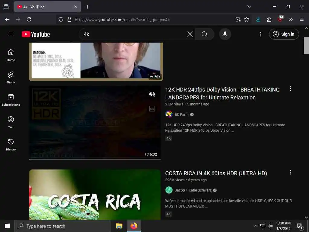
Task: Click the 12K preview progress bar
Action: pos(95,159)
